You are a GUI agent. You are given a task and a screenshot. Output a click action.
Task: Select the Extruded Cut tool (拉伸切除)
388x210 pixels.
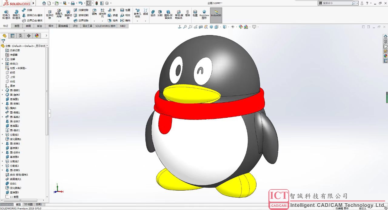point(50,14)
